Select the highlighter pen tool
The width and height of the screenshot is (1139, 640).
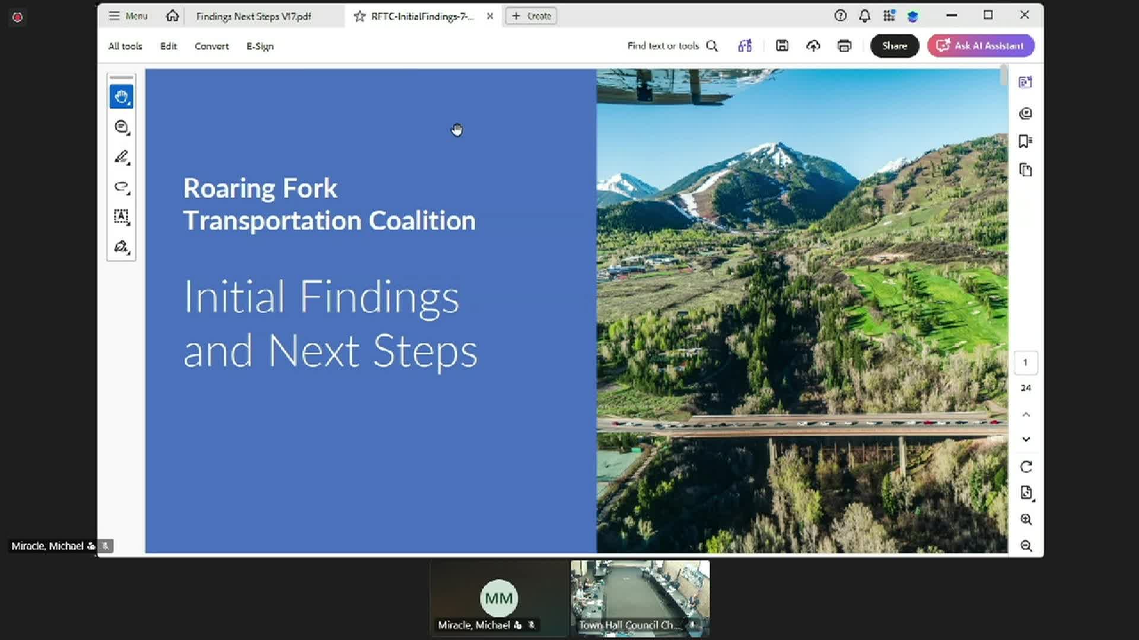pos(121,157)
